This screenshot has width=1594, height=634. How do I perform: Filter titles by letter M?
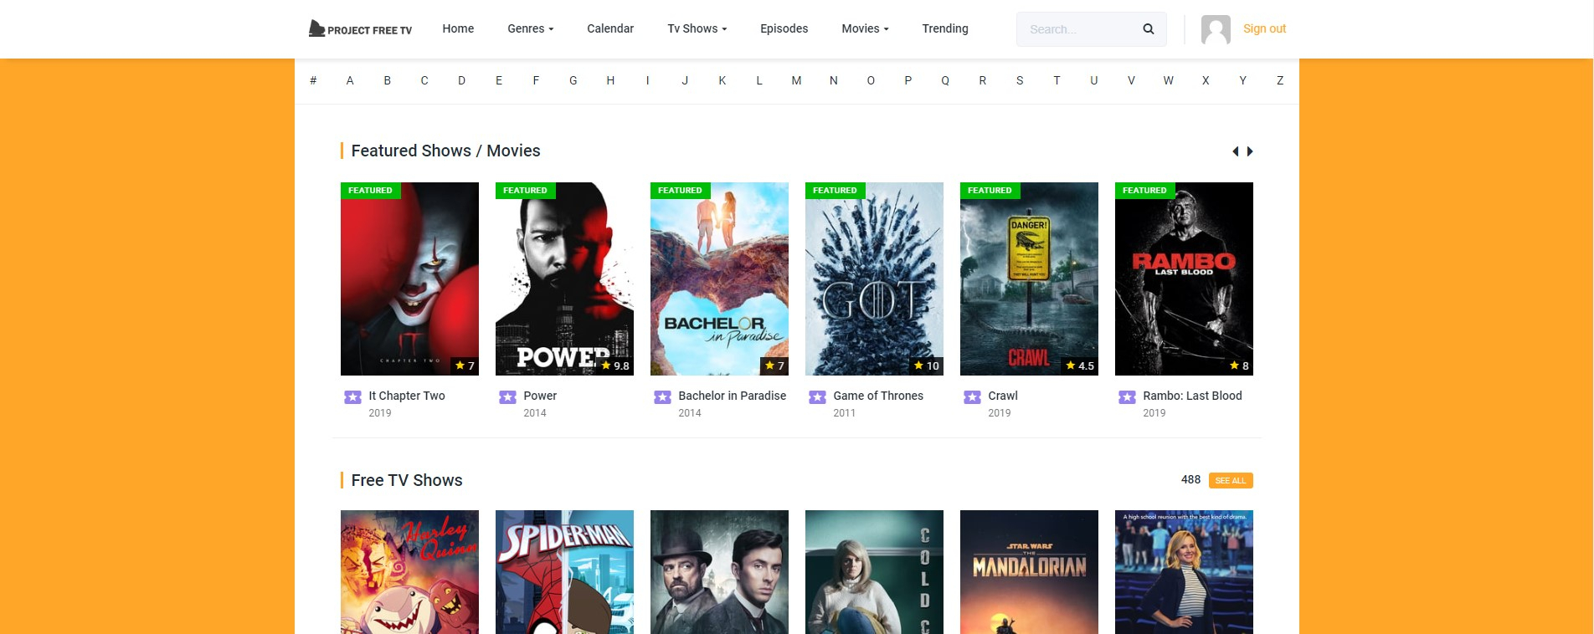pyautogui.click(x=796, y=81)
